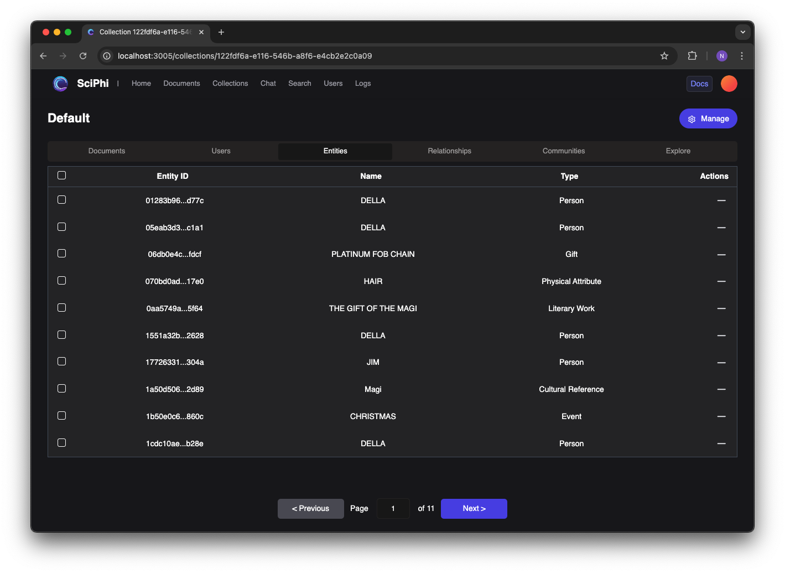Expand tab search chevron in title bar
Image resolution: width=785 pixels, height=573 pixels.
click(x=743, y=32)
